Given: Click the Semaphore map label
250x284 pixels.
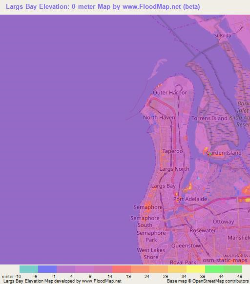Looking at the screenshot, I should [x=148, y=207].
